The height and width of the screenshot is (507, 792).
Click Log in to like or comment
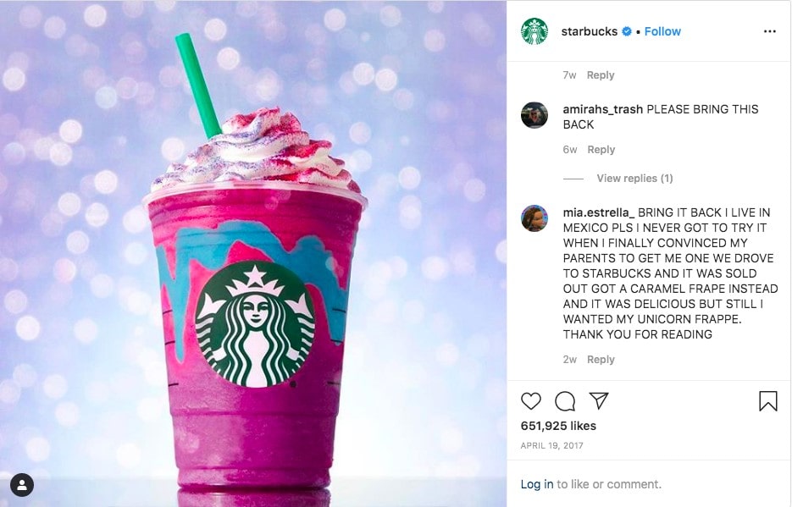click(x=537, y=484)
